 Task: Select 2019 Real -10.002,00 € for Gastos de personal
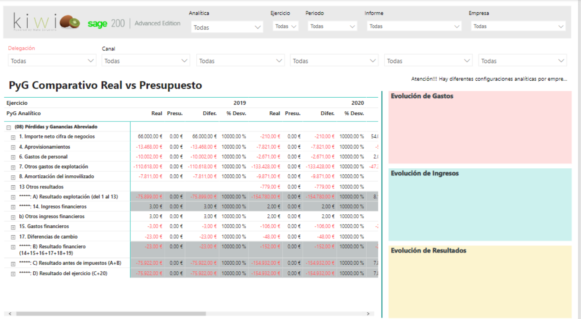pyautogui.click(x=149, y=157)
